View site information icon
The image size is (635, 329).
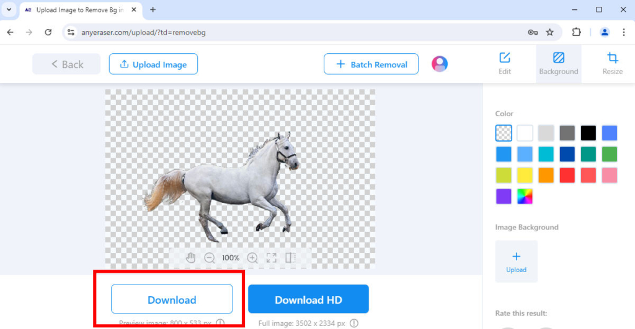71,32
